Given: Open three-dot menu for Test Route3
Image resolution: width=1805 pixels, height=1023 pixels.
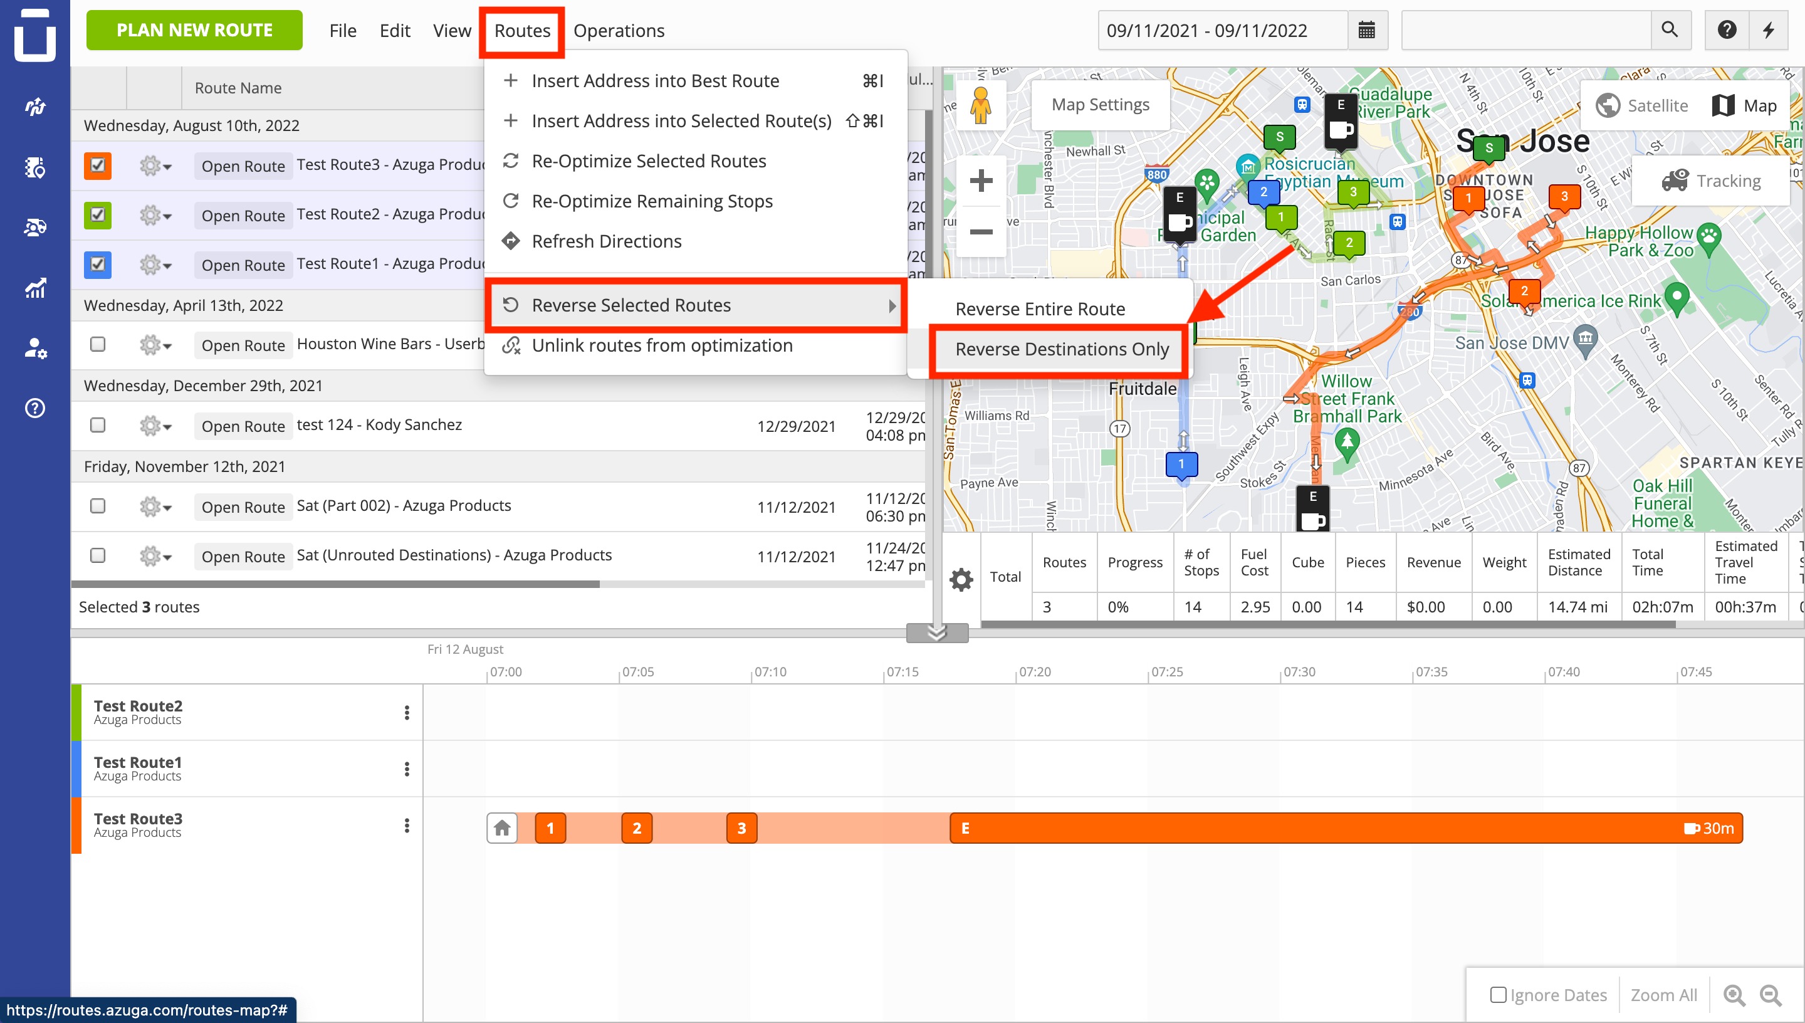Looking at the screenshot, I should click(x=407, y=825).
